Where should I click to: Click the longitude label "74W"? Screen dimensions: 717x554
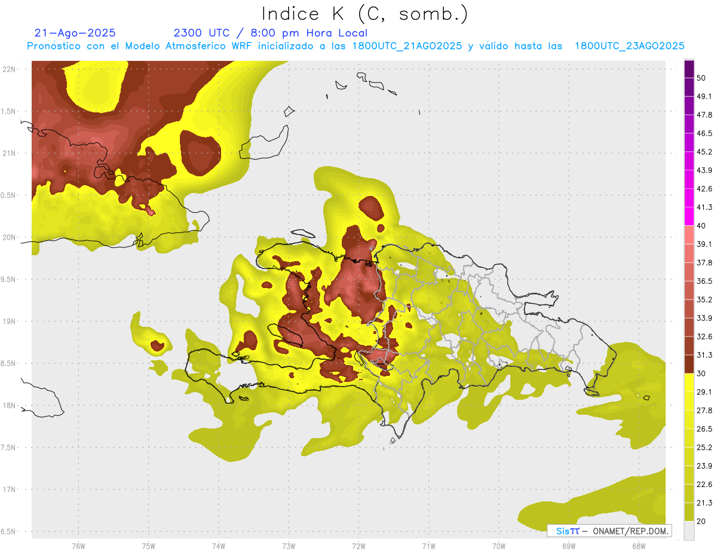(218, 546)
